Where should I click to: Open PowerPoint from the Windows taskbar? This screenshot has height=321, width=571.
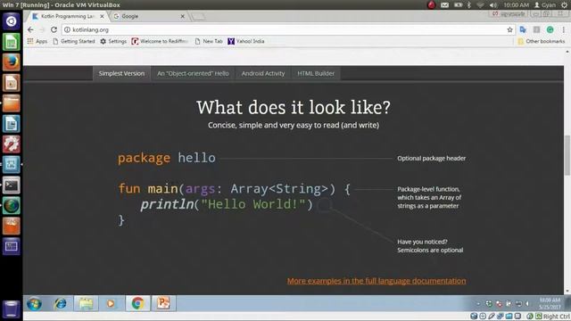[x=163, y=303]
